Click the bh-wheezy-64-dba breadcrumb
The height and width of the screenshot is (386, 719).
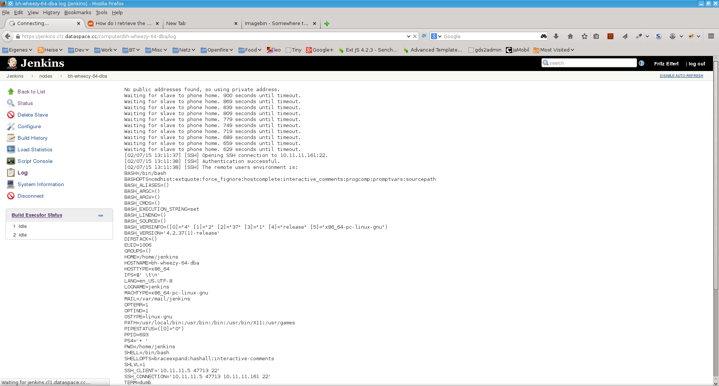coord(87,76)
